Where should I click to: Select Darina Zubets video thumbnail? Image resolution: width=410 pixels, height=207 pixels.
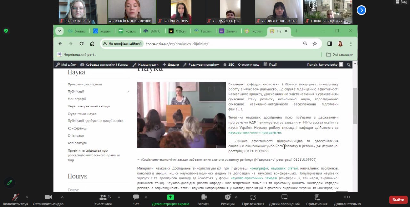(x=181, y=12)
